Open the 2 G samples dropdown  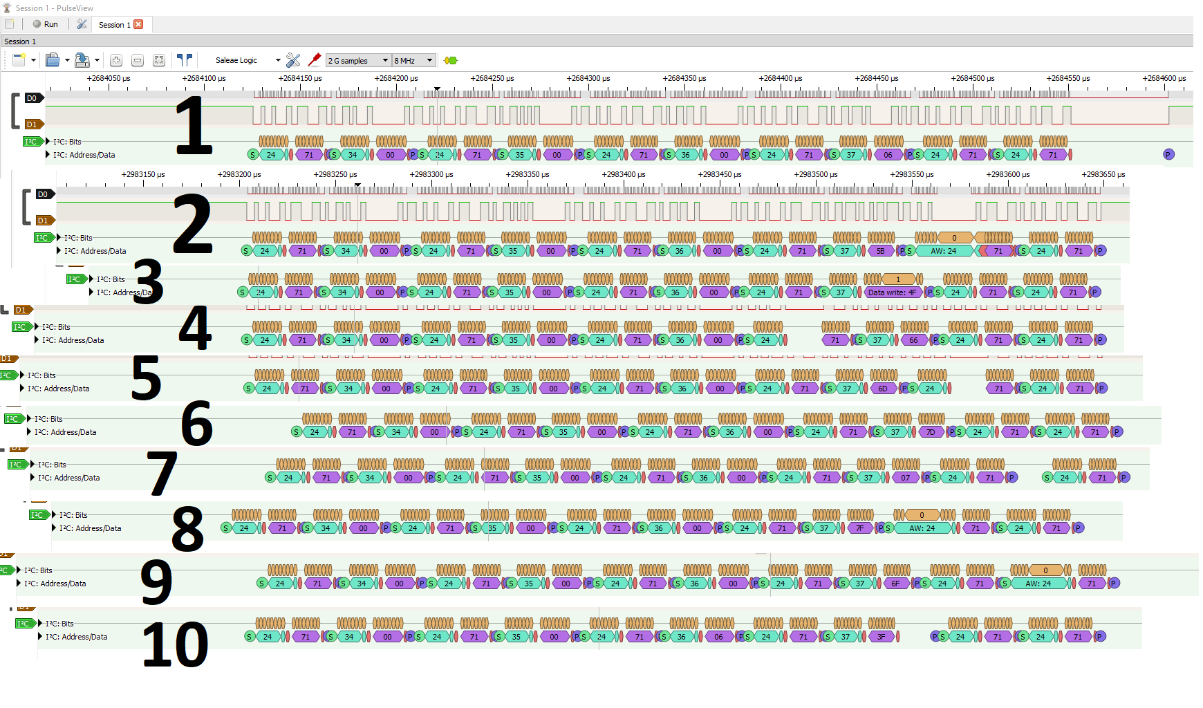pos(359,61)
